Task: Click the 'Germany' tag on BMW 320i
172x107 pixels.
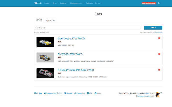Action: tap(77, 61)
